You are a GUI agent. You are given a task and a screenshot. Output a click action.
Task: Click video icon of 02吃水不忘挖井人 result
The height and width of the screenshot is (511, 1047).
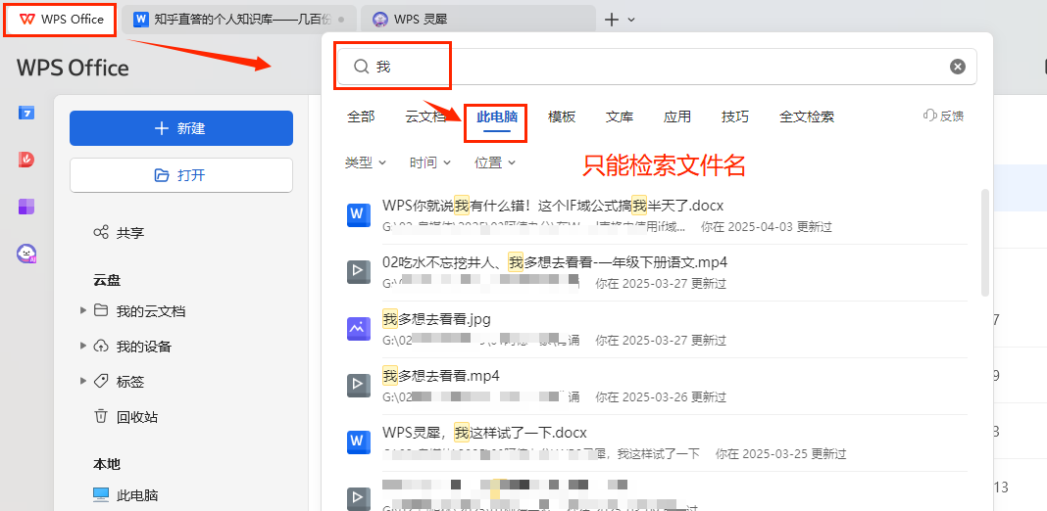pyautogui.click(x=359, y=271)
